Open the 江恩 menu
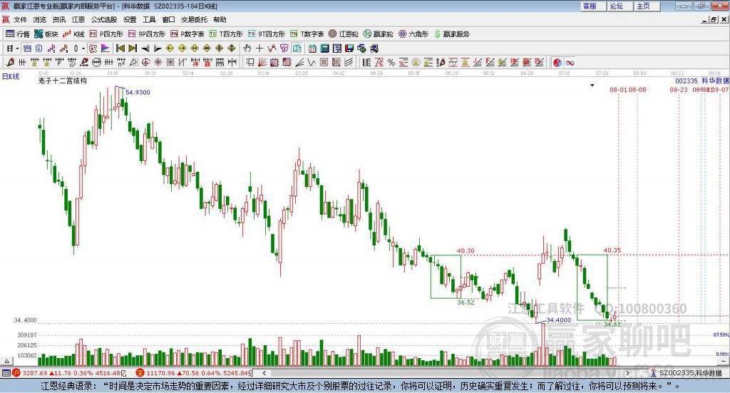 [x=78, y=19]
